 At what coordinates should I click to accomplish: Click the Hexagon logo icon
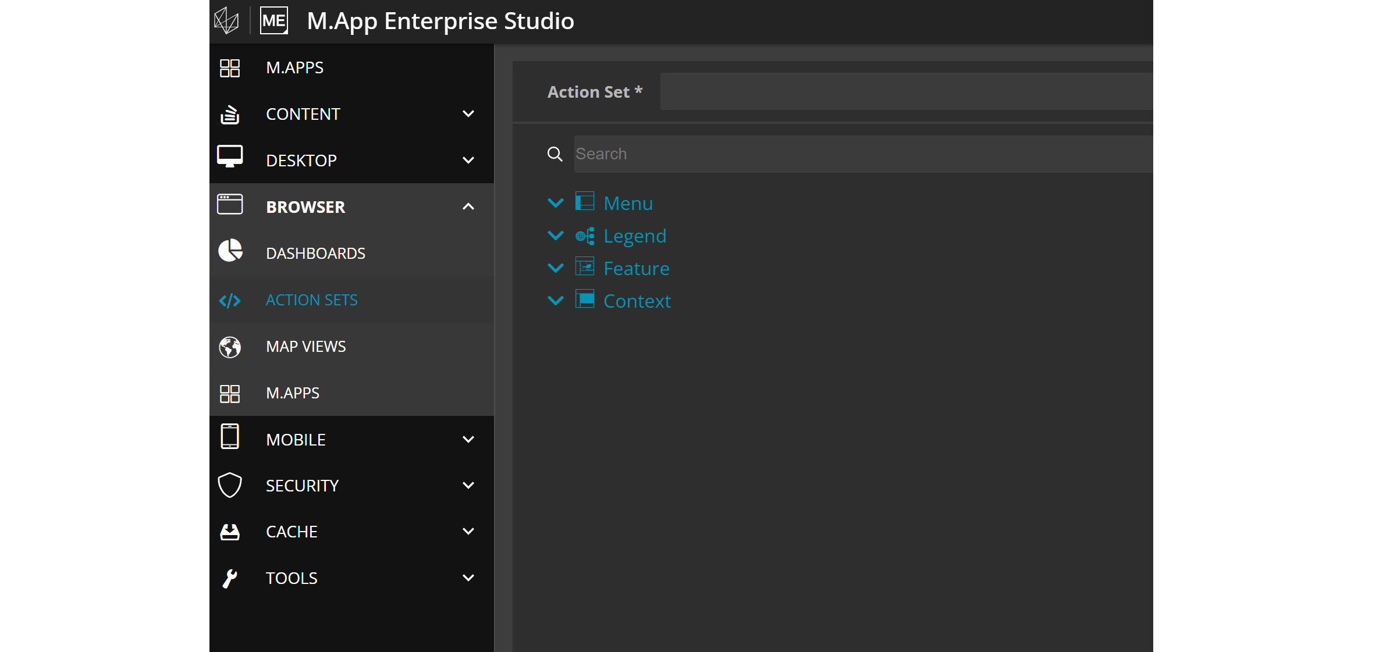tap(226, 21)
